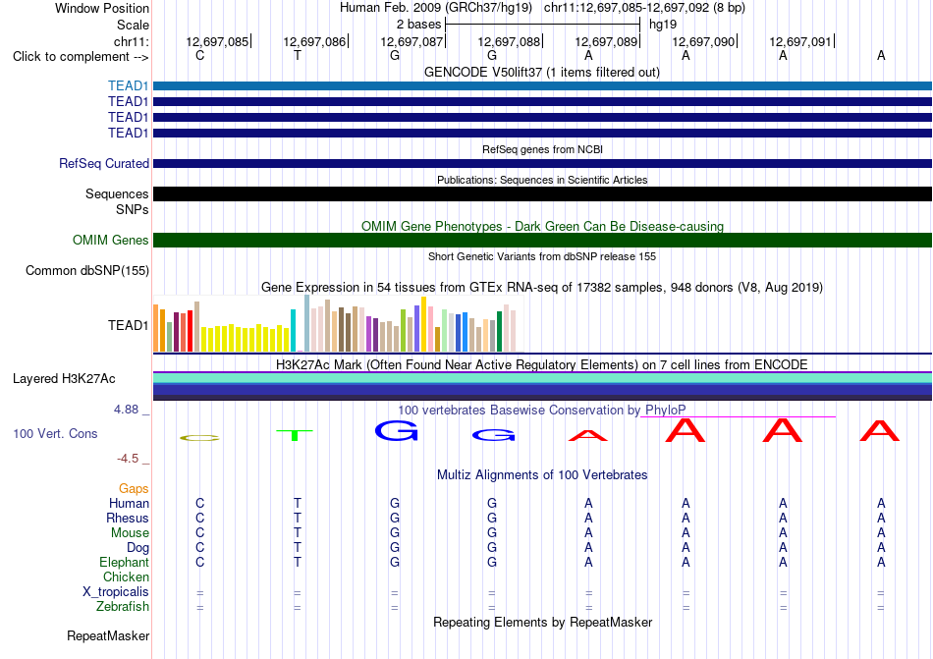The width and height of the screenshot is (933, 659).
Task: Click the orange Gaps label
Action: point(134,488)
